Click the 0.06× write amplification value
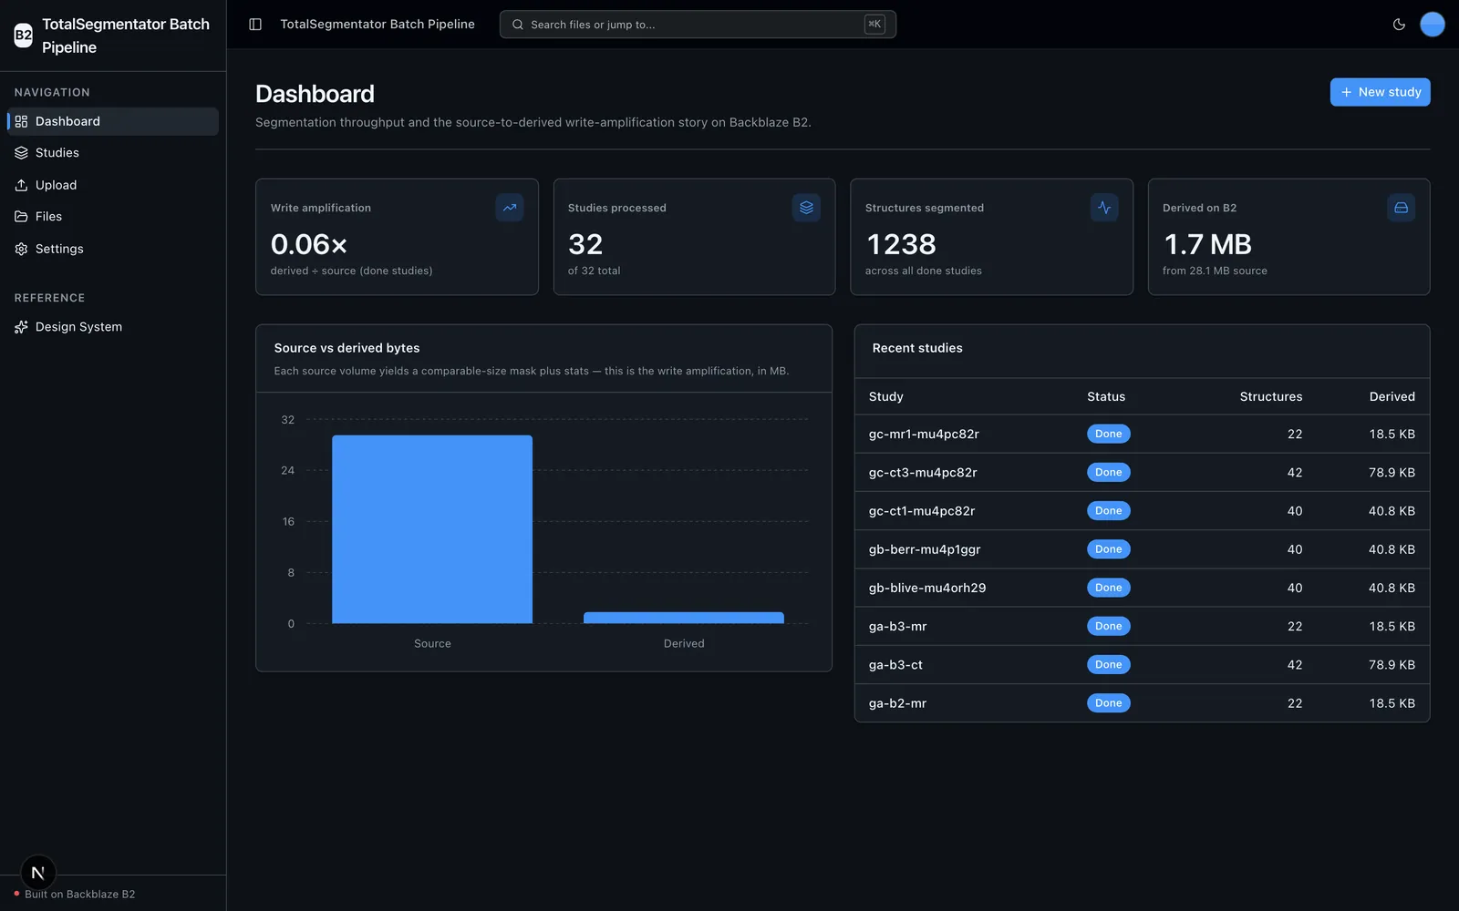 pos(309,244)
